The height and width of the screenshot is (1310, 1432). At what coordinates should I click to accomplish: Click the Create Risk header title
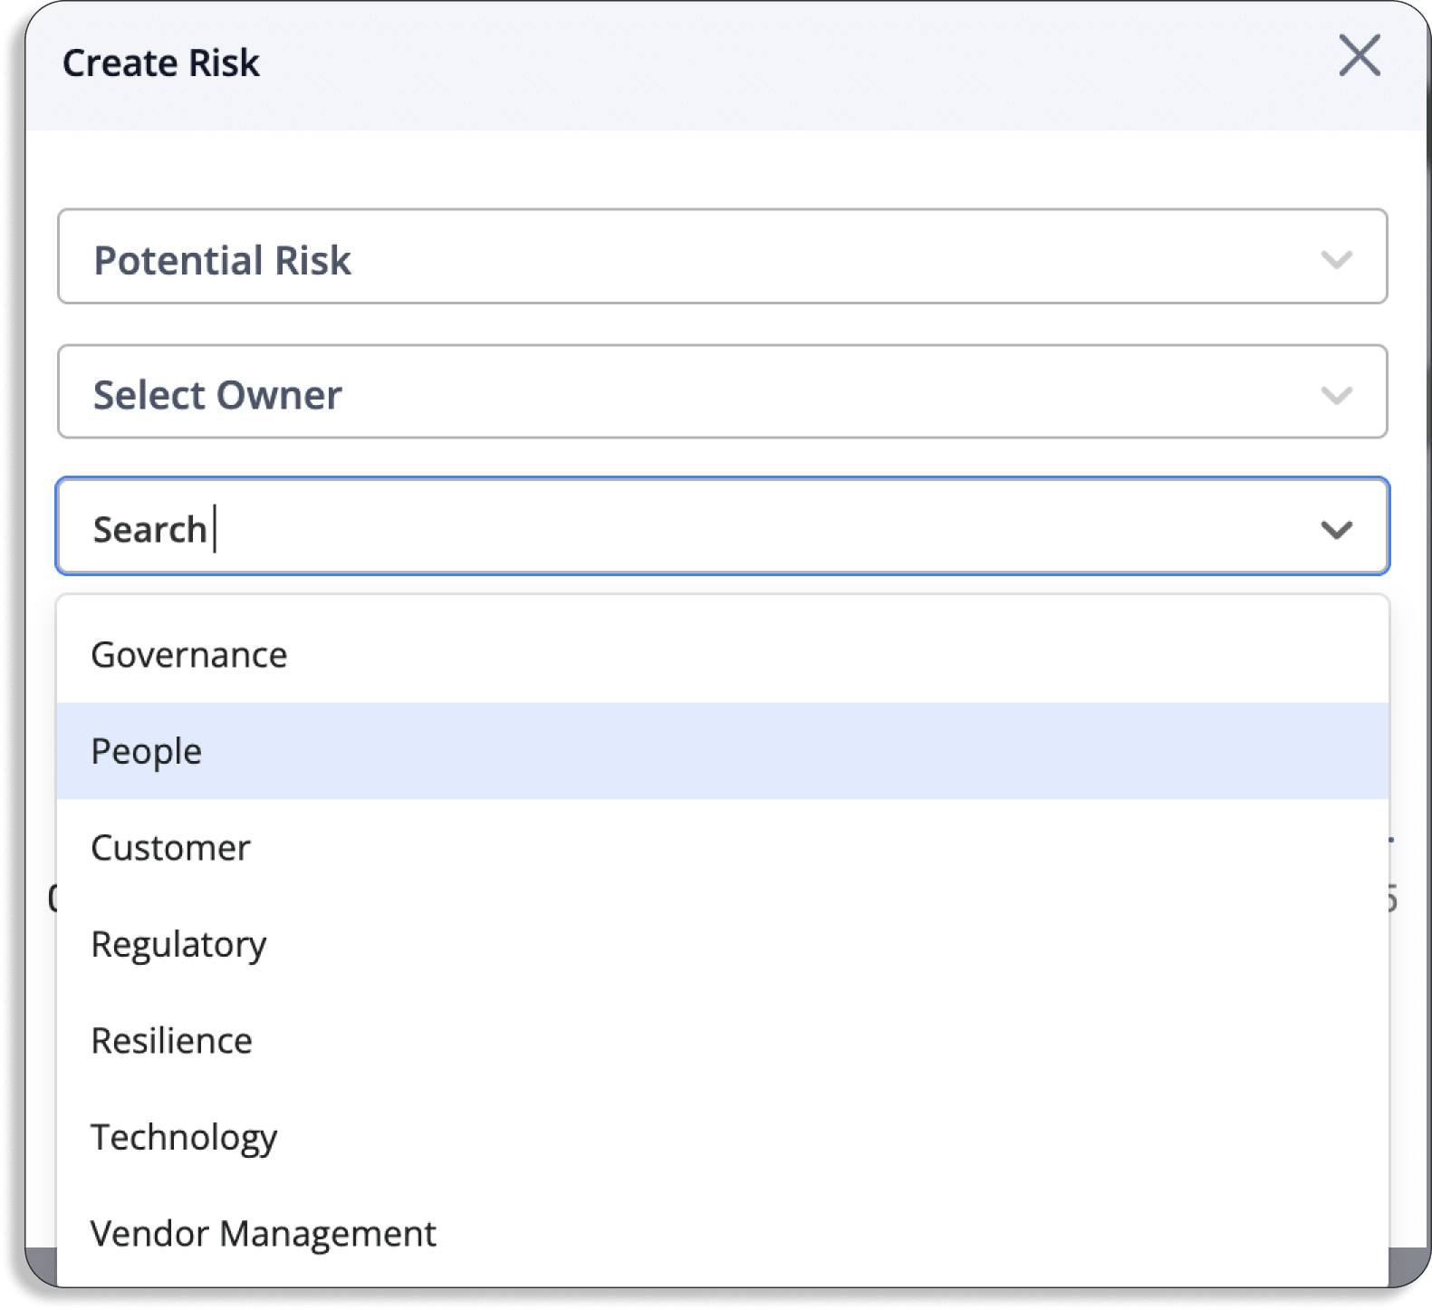click(161, 63)
